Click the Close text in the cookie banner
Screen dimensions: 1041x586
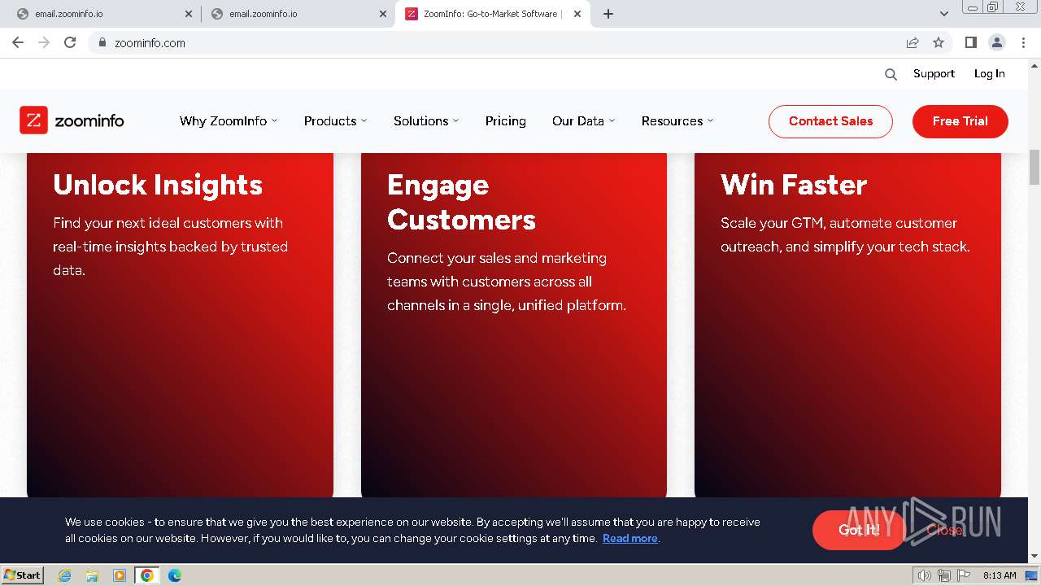pyautogui.click(x=944, y=530)
